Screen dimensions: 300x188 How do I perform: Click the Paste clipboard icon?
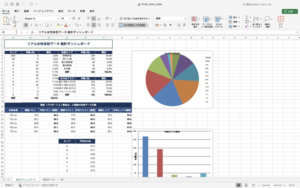click(6, 19)
